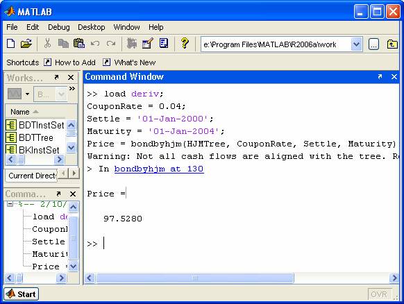Open the Window menu
404x304 pixels.
pyautogui.click(x=127, y=27)
